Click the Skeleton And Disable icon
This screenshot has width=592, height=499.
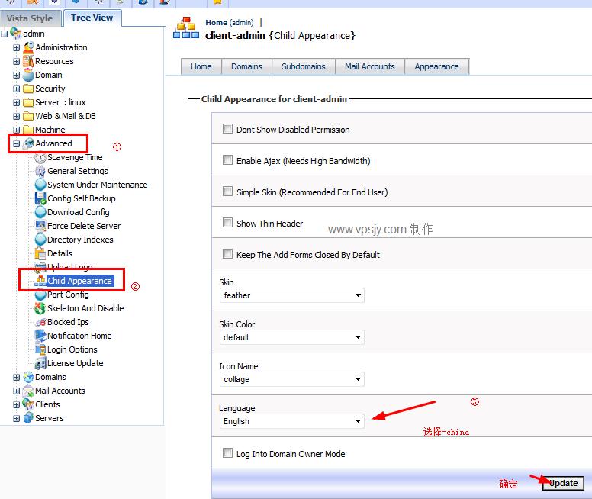coord(40,308)
